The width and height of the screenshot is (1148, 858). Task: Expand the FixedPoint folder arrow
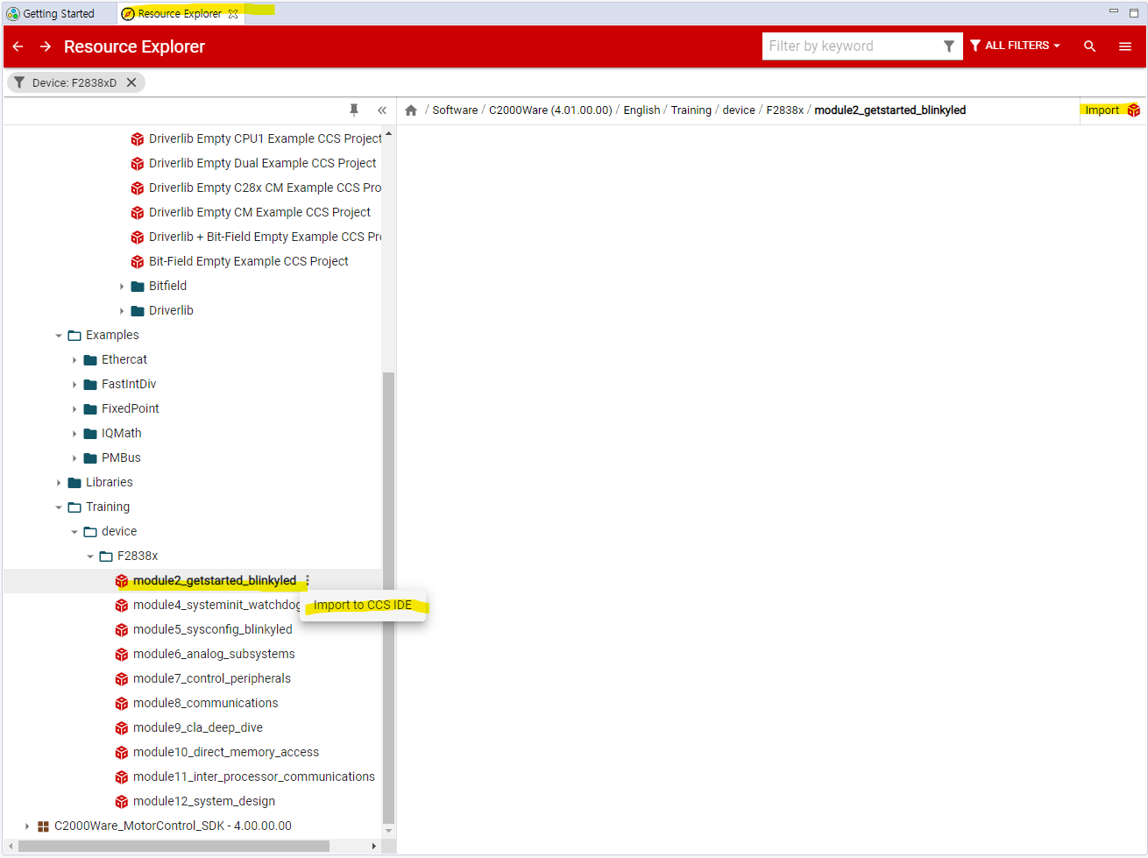point(74,409)
